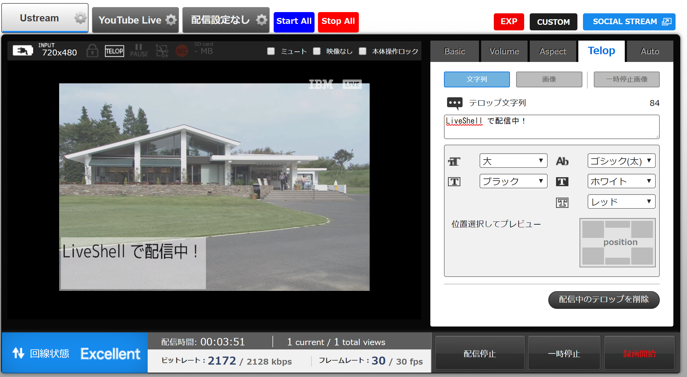687x377 pixels.
Task: Switch to the Basic tab
Action: (454, 51)
